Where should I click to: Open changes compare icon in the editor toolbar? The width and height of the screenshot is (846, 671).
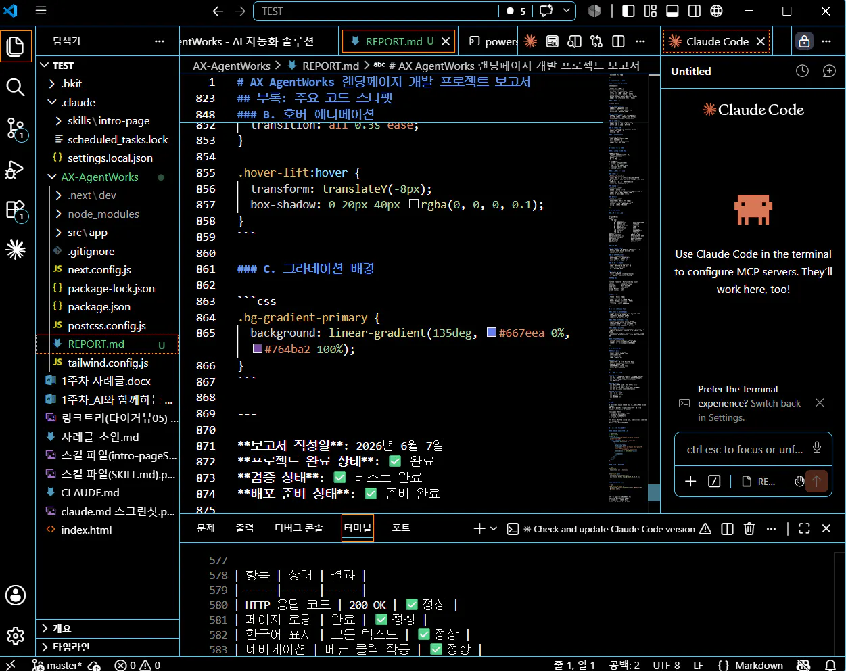(596, 41)
